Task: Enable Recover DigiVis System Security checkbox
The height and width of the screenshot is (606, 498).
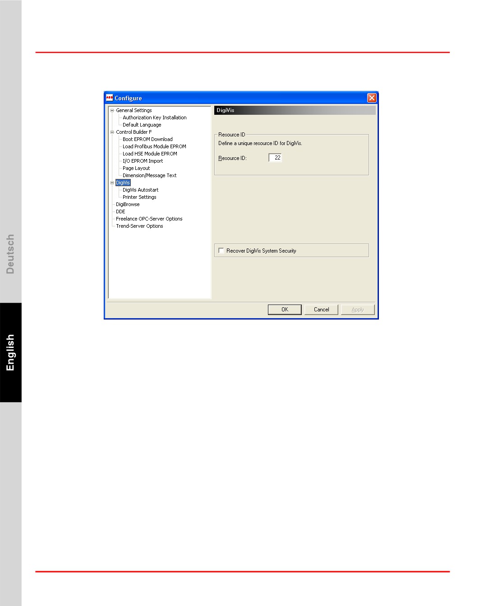Action: pos(221,250)
